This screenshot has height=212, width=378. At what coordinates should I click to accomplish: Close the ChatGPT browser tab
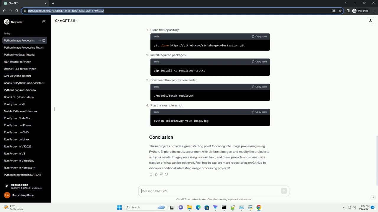click(x=45, y=3)
